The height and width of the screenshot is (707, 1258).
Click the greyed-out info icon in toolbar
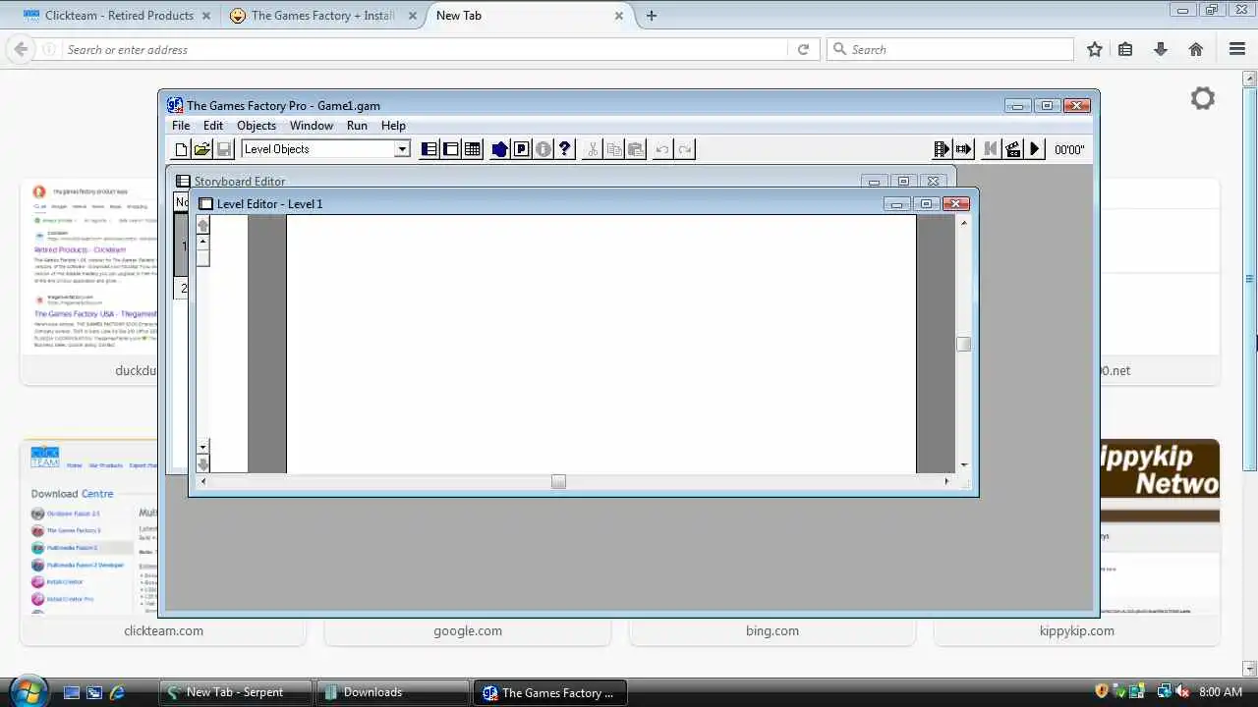[x=543, y=149]
